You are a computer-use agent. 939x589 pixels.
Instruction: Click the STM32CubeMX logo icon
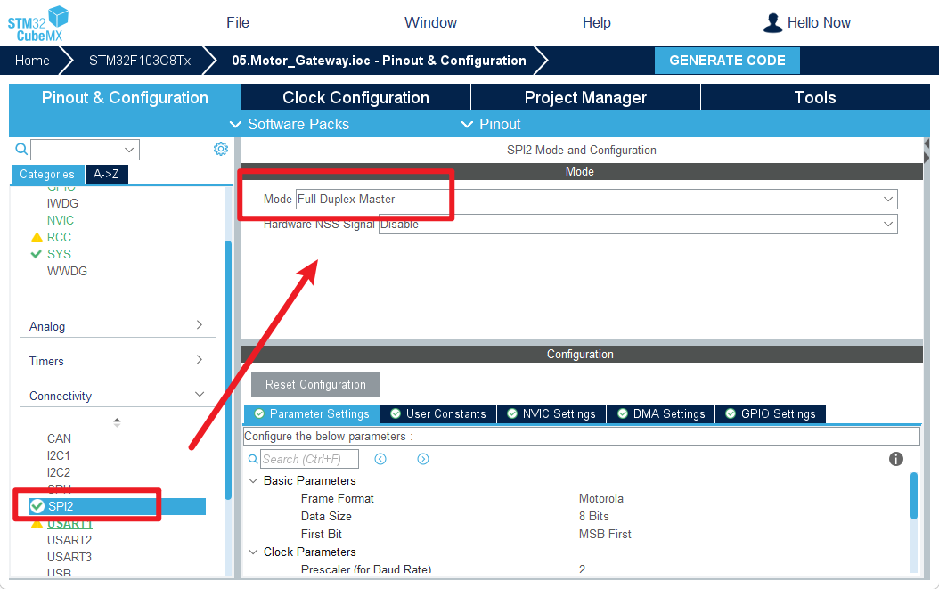[39, 23]
